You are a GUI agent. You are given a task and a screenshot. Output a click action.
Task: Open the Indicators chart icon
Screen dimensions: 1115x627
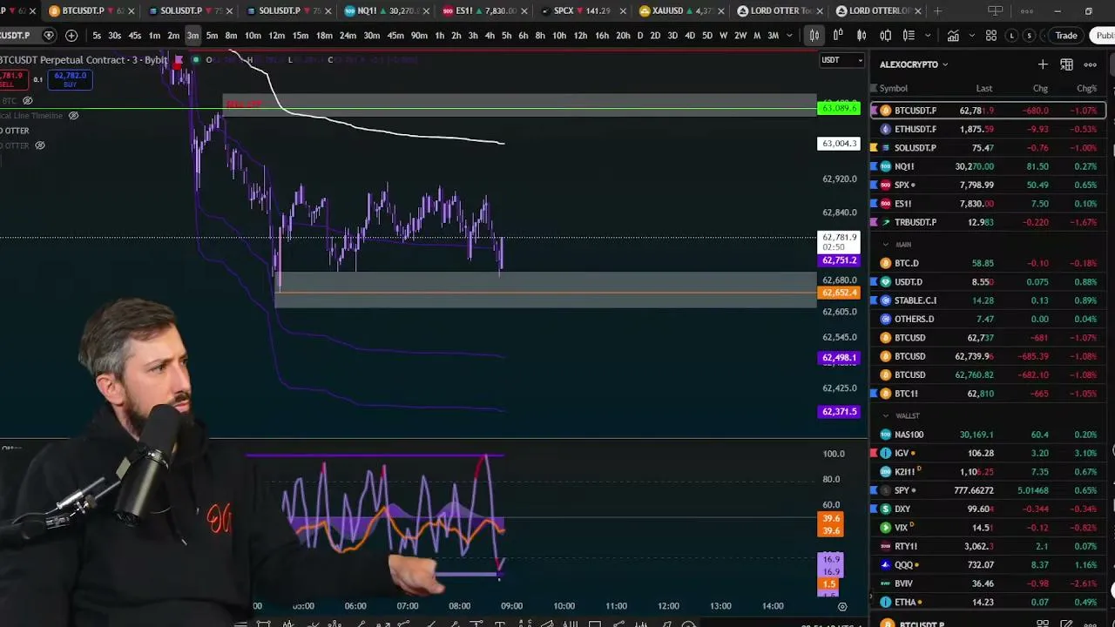[x=953, y=36]
